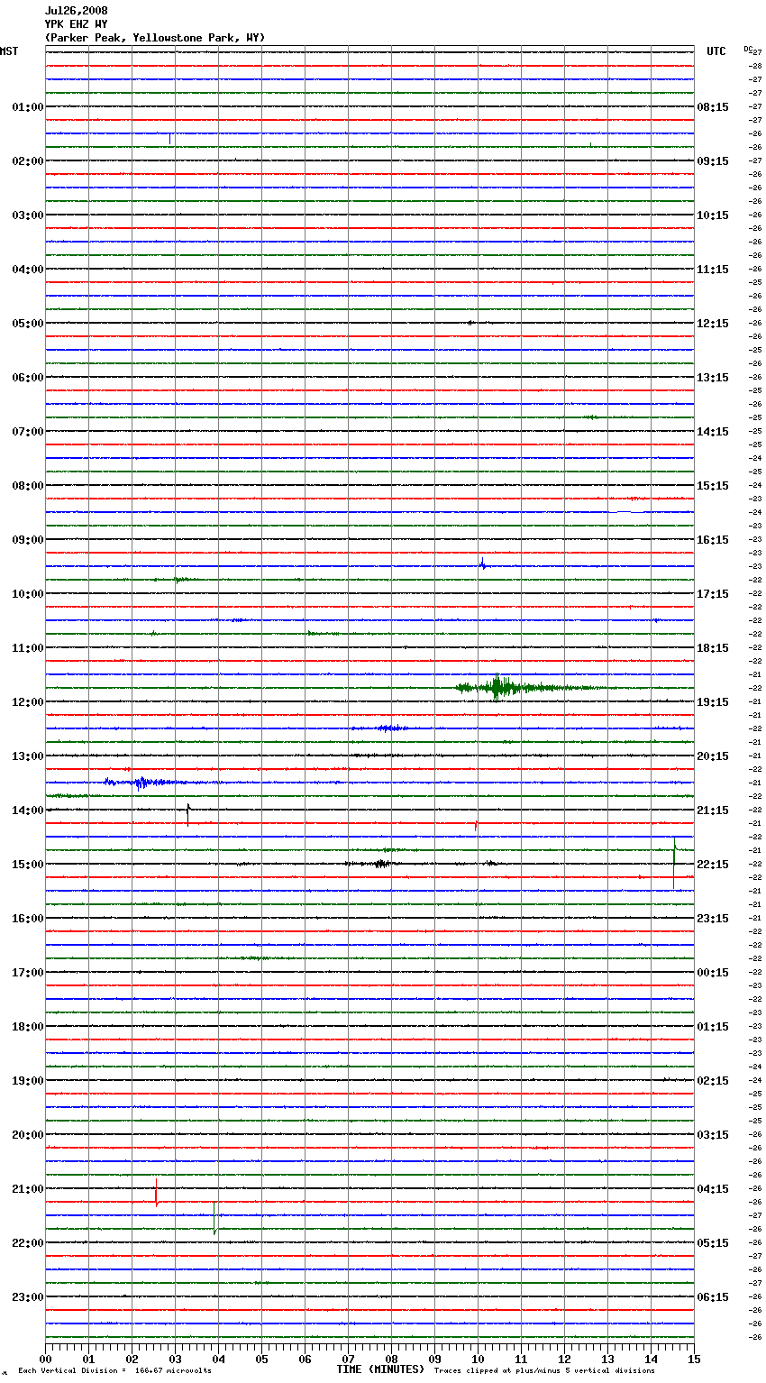Select the "15" minute axis tick label
The image size is (766, 1383).
[x=694, y=1359]
